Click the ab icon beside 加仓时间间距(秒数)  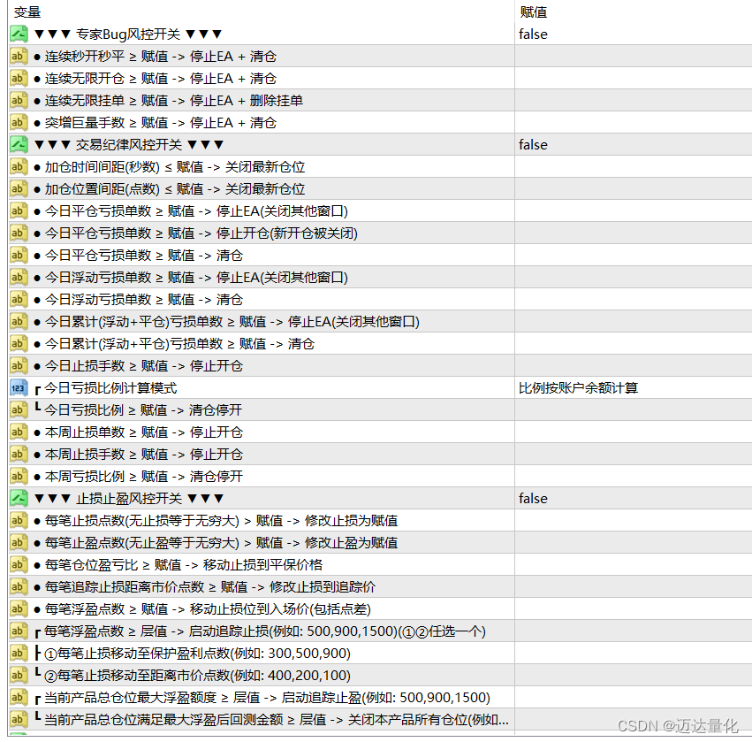click(x=19, y=166)
